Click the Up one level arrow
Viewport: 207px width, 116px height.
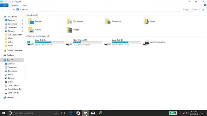[x=14, y=10]
